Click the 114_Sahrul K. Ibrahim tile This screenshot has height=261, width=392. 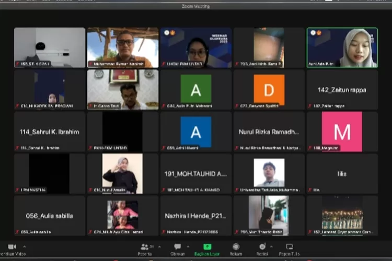pyautogui.click(x=50, y=132)
